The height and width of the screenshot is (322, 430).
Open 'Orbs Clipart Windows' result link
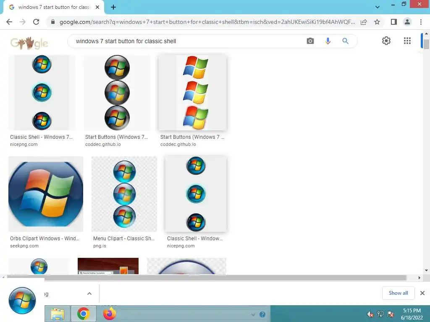(x=45, y=239)
